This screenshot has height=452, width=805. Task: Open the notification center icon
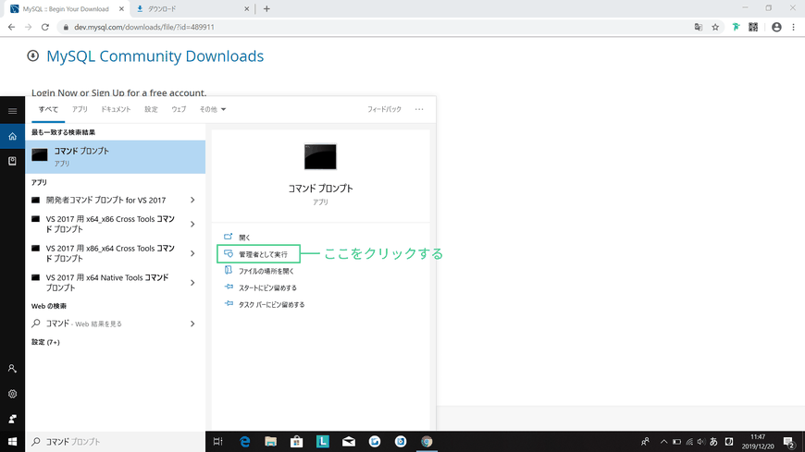point(789,442)
